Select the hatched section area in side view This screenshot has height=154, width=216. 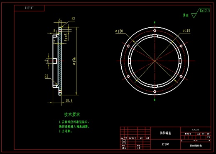(60, 61)
